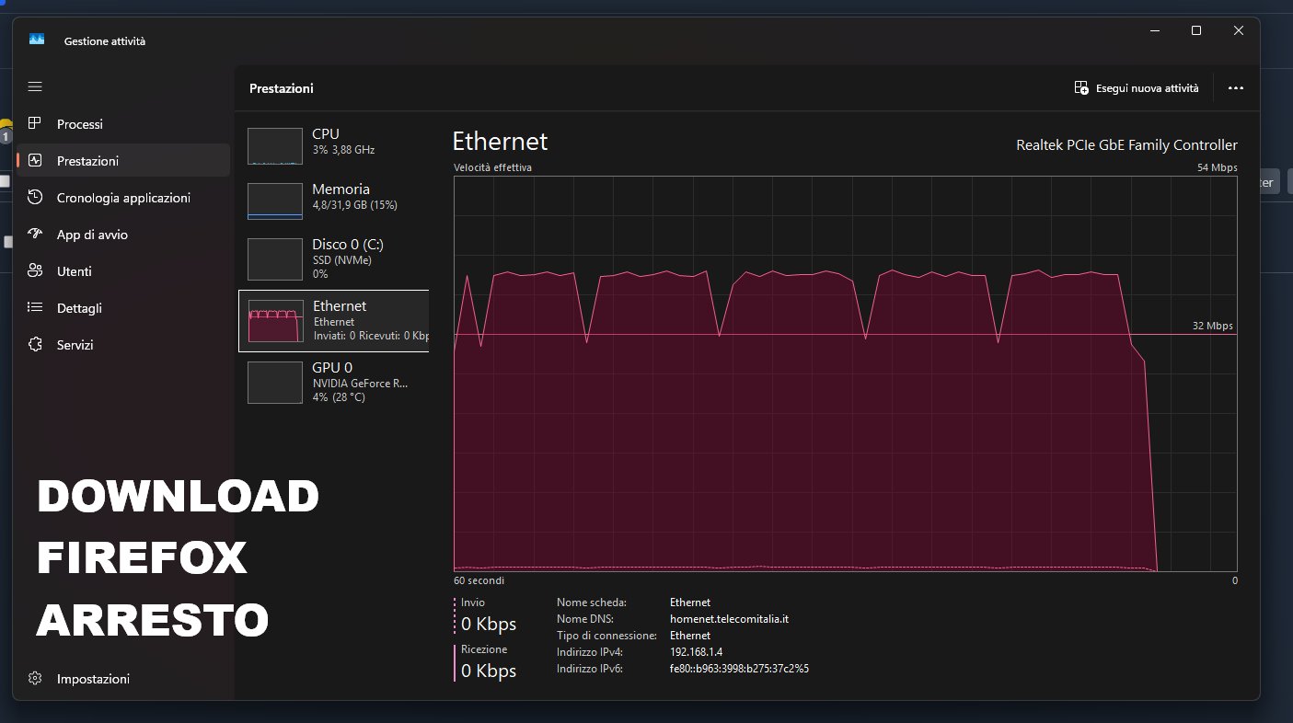Image resolution: width=1293 pixels, height=723 pixels.
Task: Open the Processi icon in sidebar
Action: pos(35,124)
